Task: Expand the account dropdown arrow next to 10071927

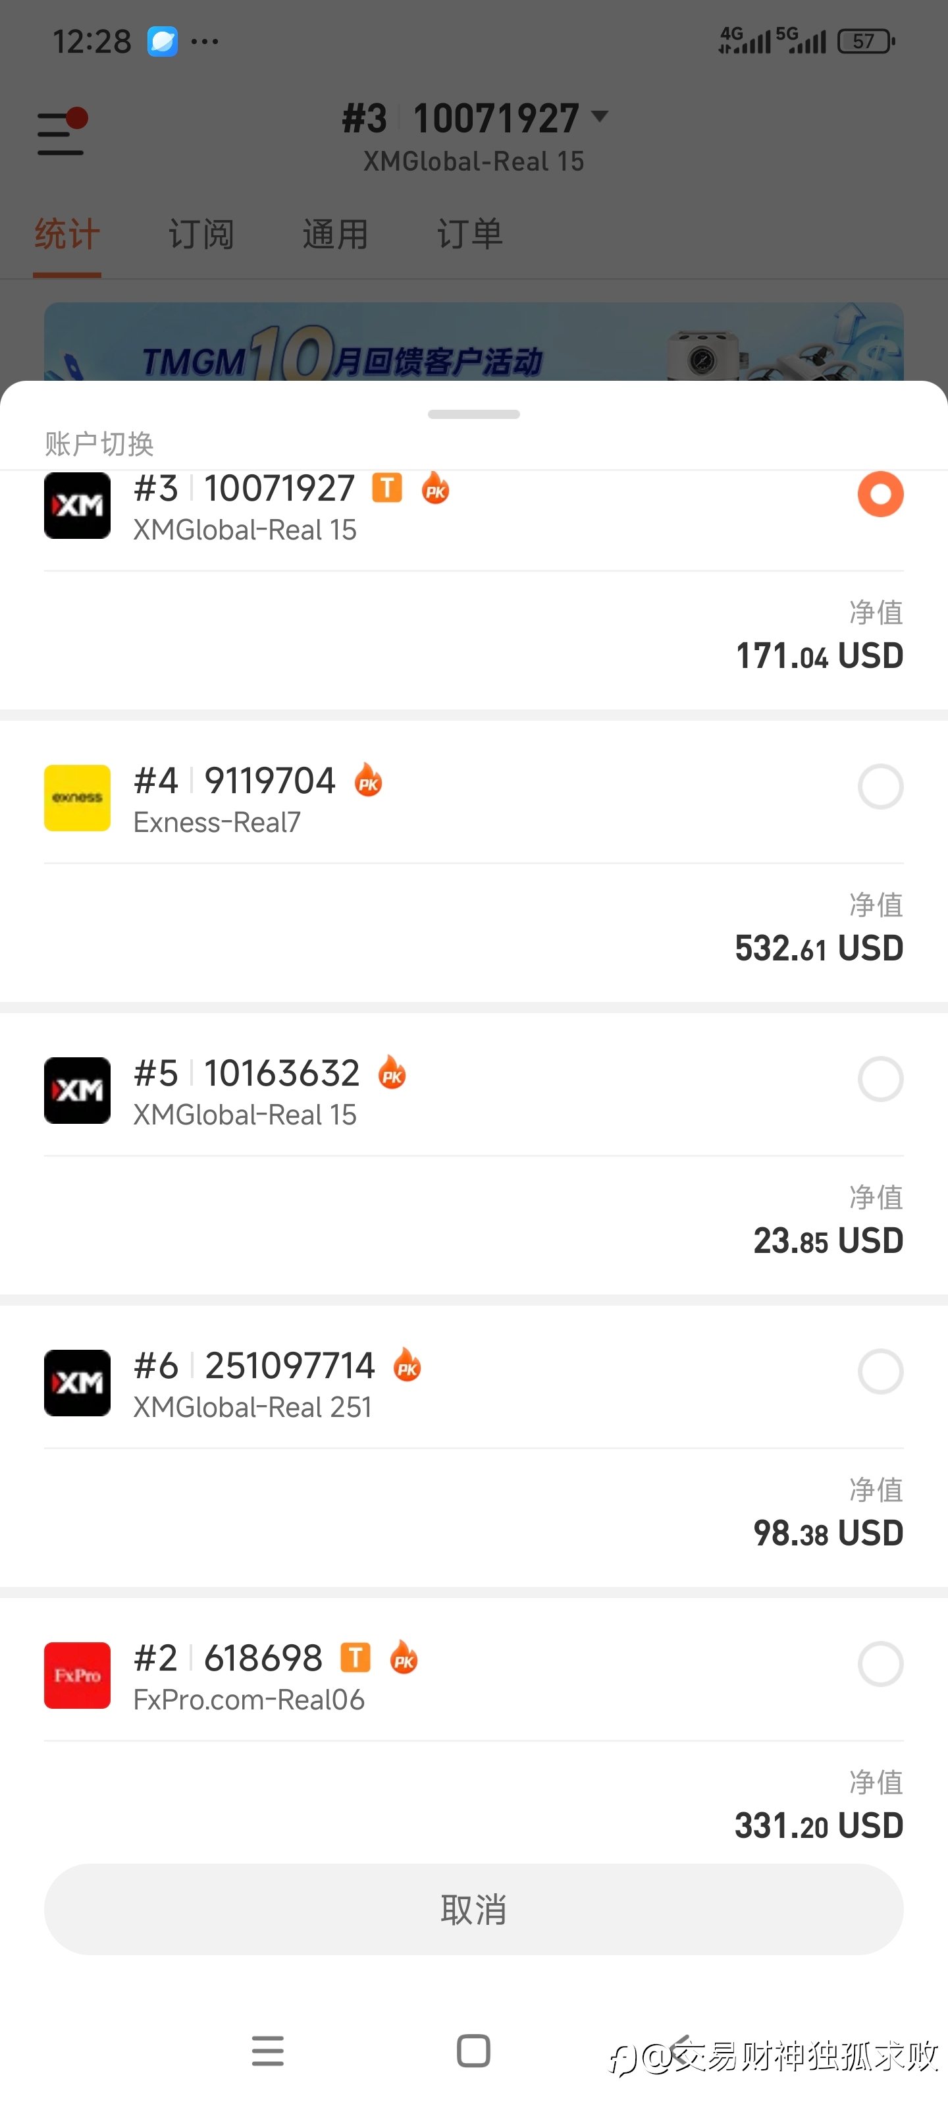Action: (x=600, y=117)
